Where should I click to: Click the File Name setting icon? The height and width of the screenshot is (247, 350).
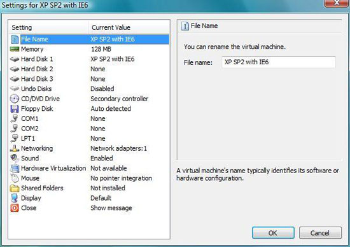point(15,39)
